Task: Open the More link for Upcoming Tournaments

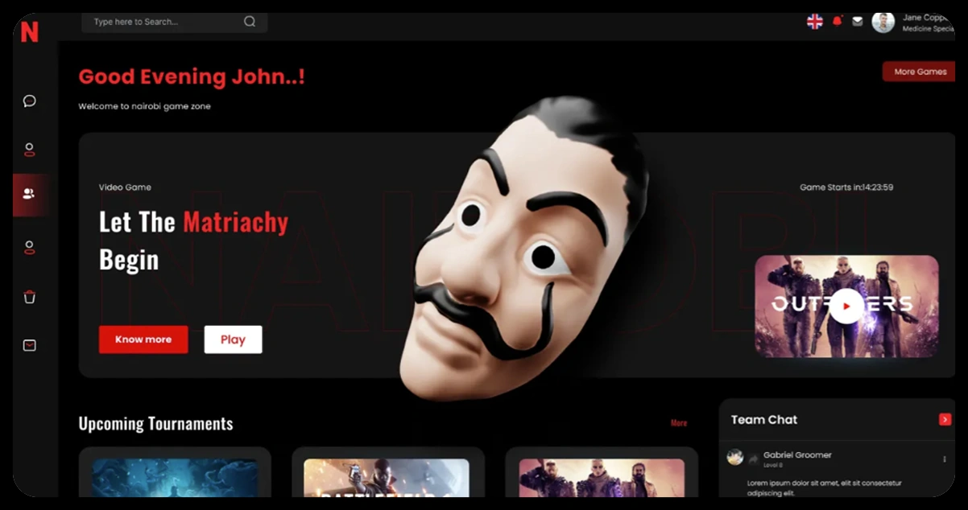Action: (678, 422)
